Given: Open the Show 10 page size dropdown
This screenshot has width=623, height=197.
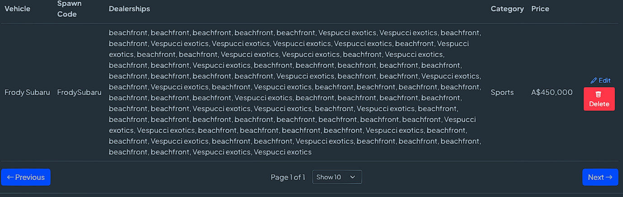Looking at the screenshot, I should click(x=337, y=177).
